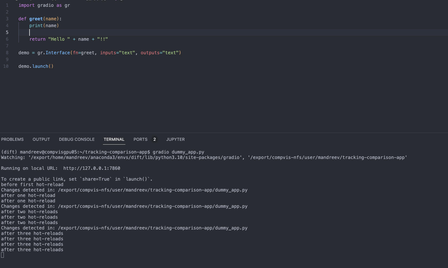Click the purple unsaved-changes dot on the tab

click(116, 1)
